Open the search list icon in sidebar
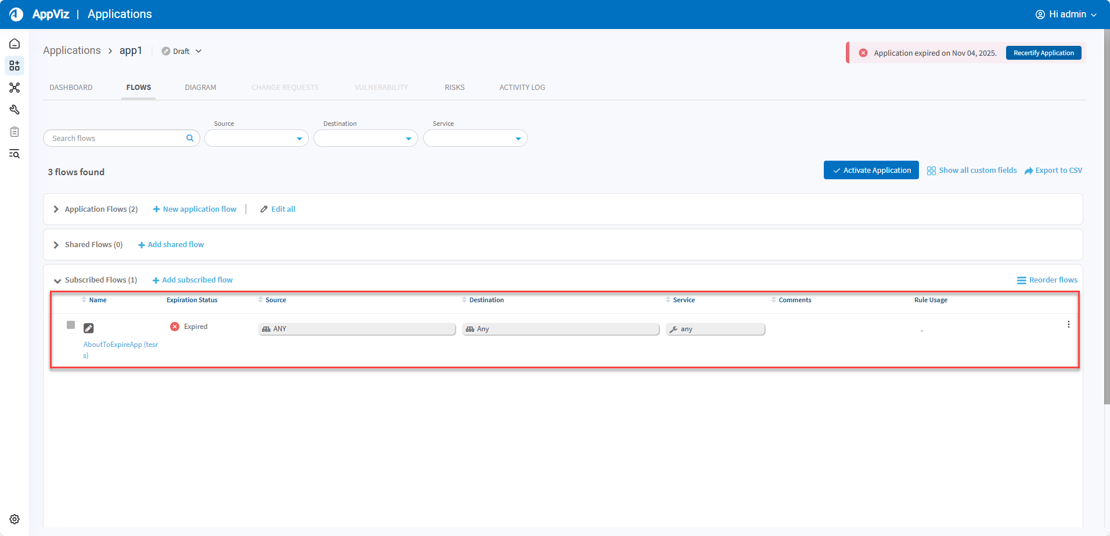 tap(15, 154)
